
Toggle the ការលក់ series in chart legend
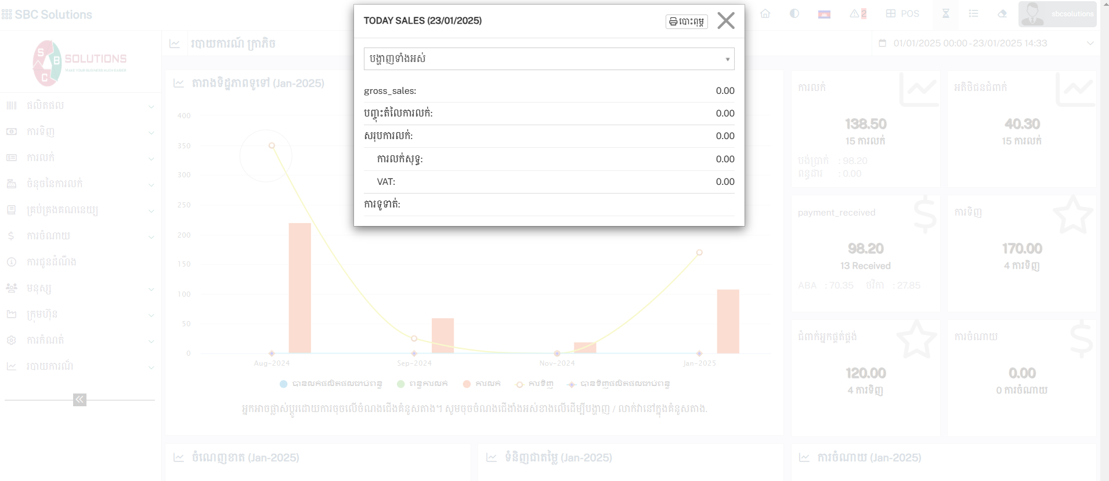point(482,384)
